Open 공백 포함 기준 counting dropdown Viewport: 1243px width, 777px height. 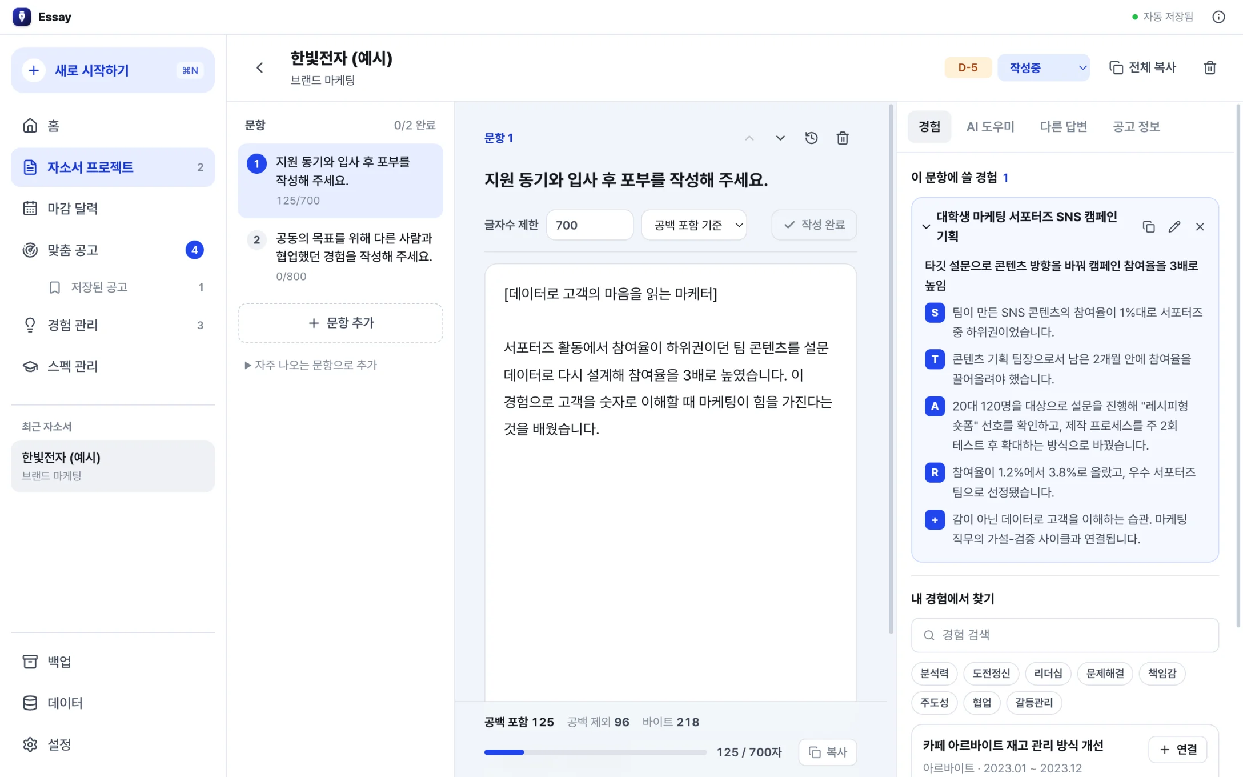694,225
